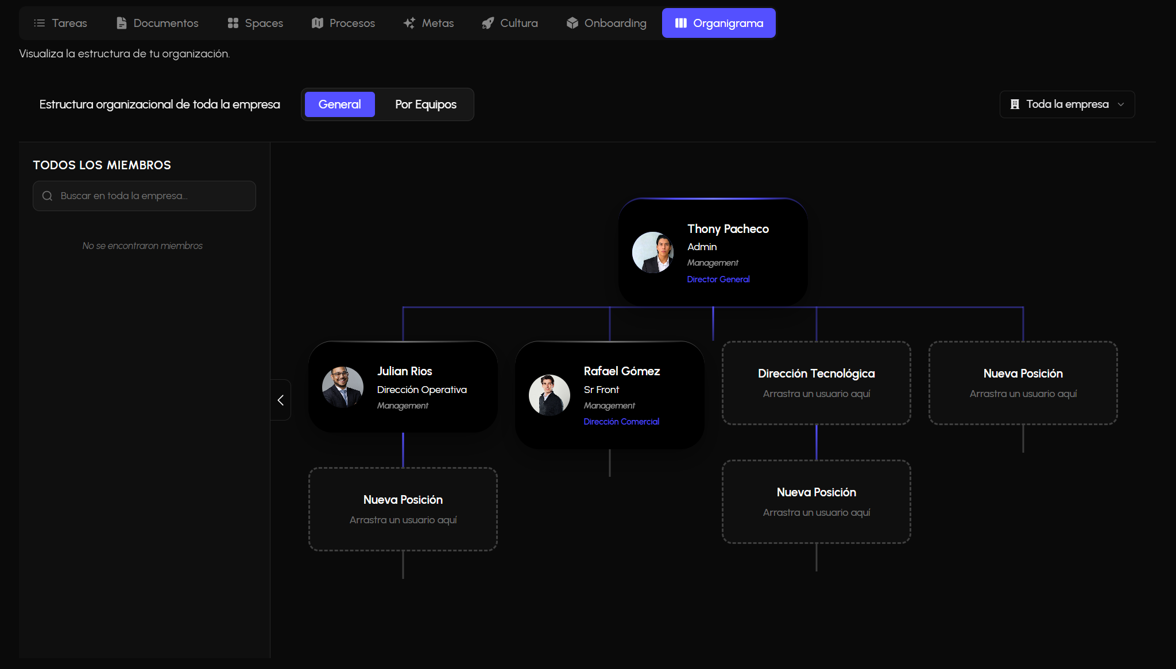Viewport: 1176px width, 669px height.
Task: Click Julian Rios profile photo
Action: [343, 387]
